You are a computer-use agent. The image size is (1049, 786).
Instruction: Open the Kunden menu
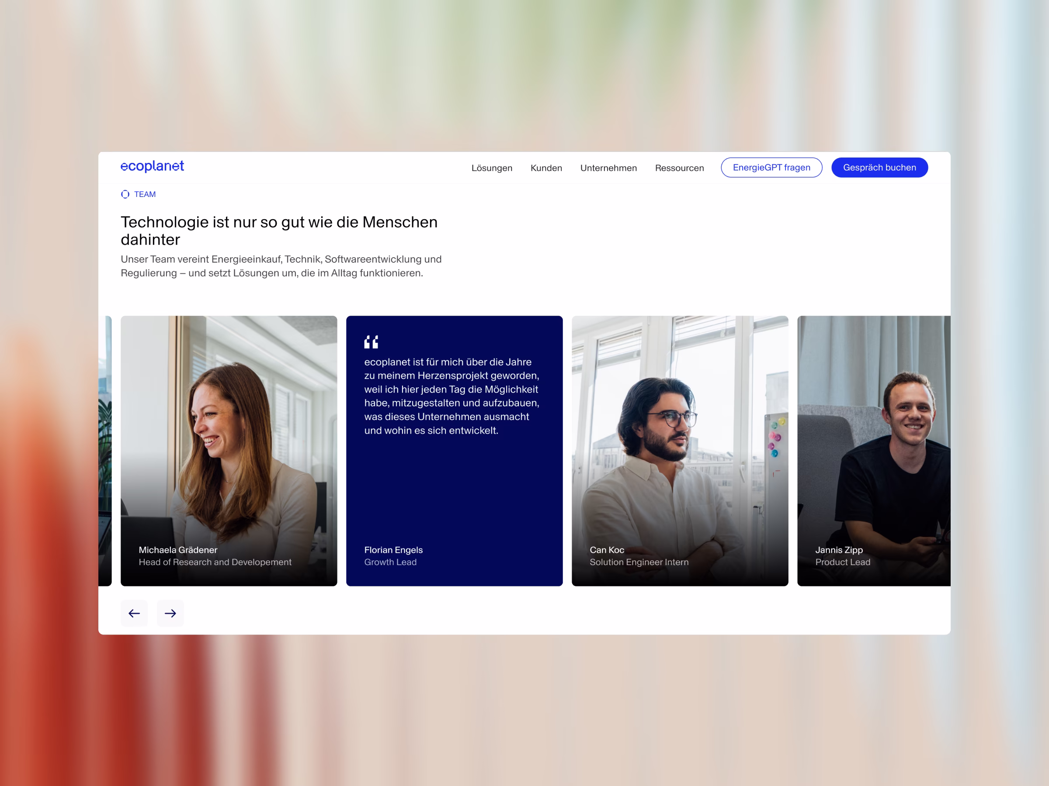546,168
